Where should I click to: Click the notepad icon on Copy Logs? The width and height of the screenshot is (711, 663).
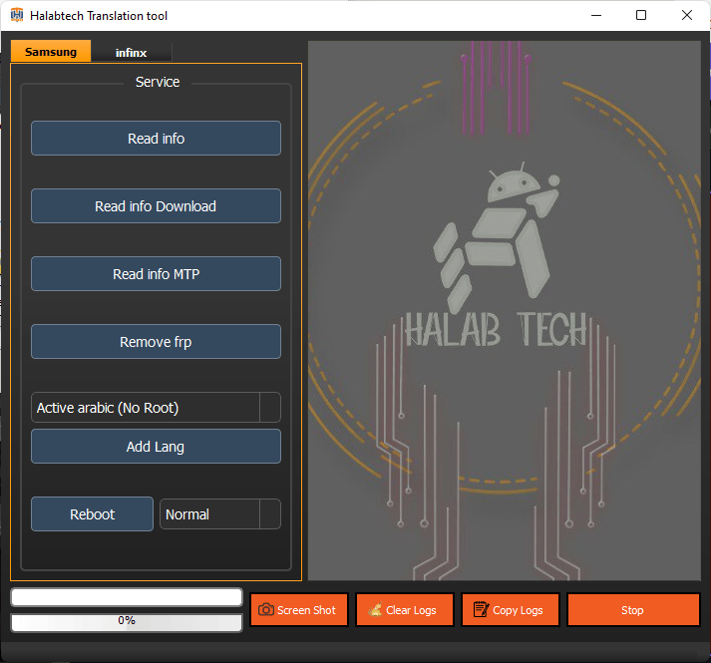[481, 610]
